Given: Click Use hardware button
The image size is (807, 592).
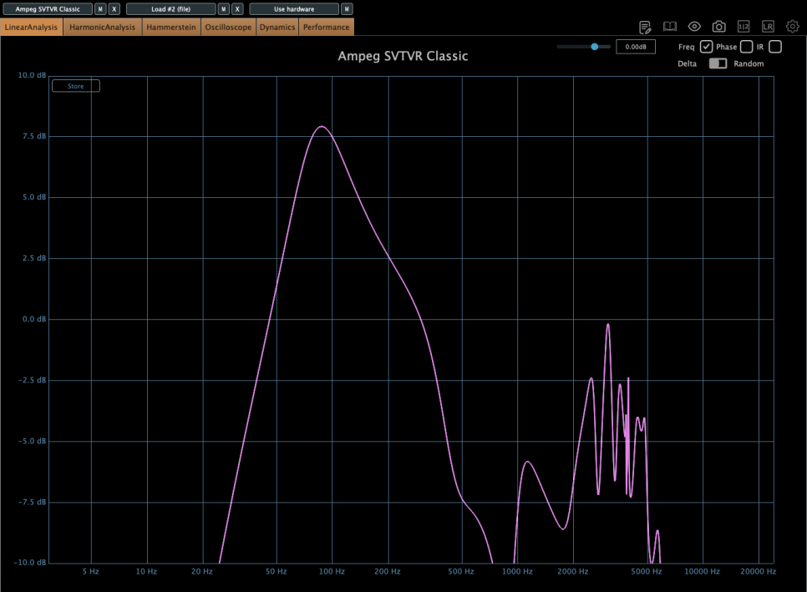Looking at the screenshot, I should (294, 9).
